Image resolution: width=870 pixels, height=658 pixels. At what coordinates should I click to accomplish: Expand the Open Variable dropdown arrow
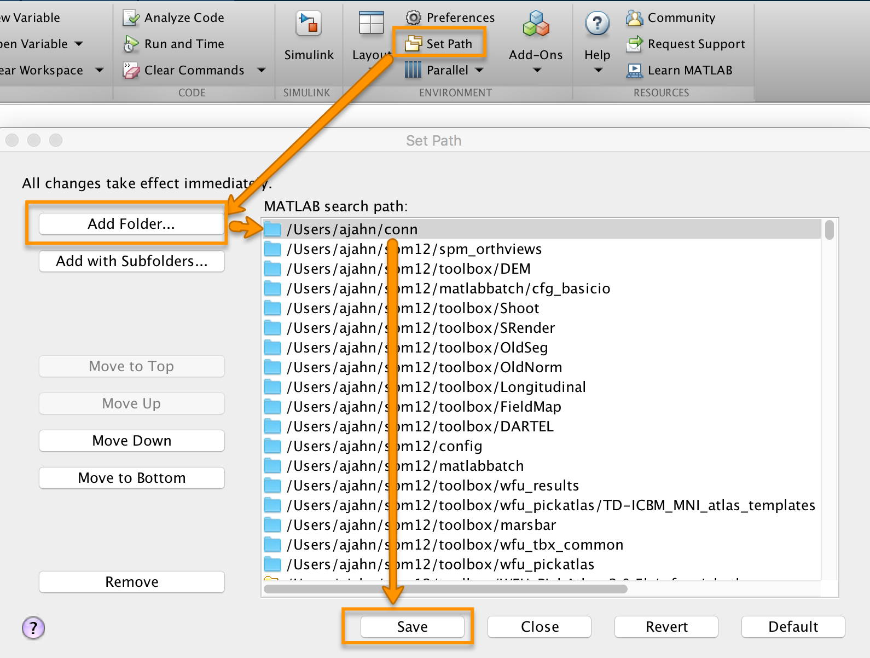(x=79, y=44)
